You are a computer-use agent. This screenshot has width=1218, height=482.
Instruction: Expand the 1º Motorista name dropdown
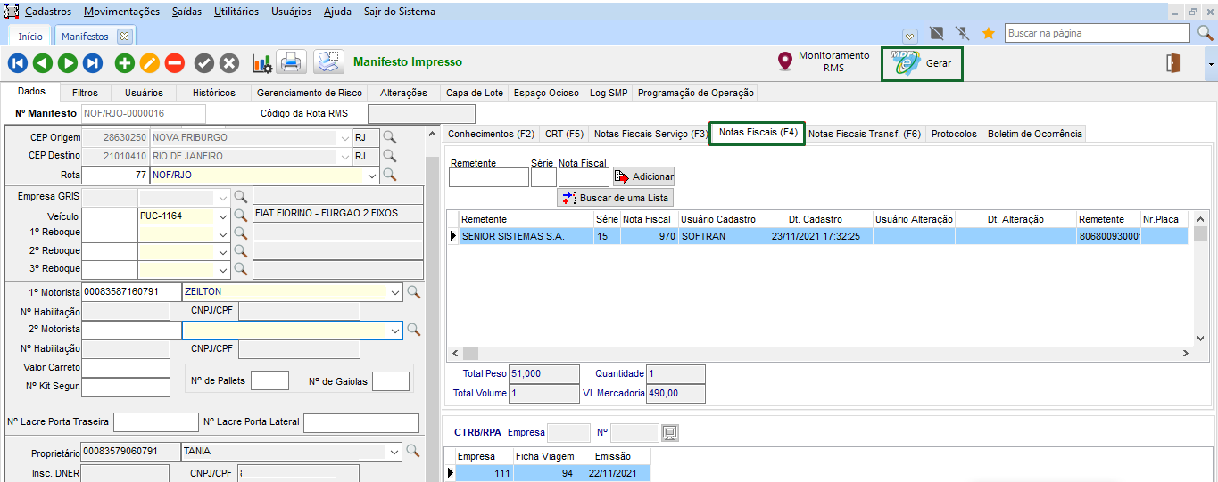click(x=395, y=291)
